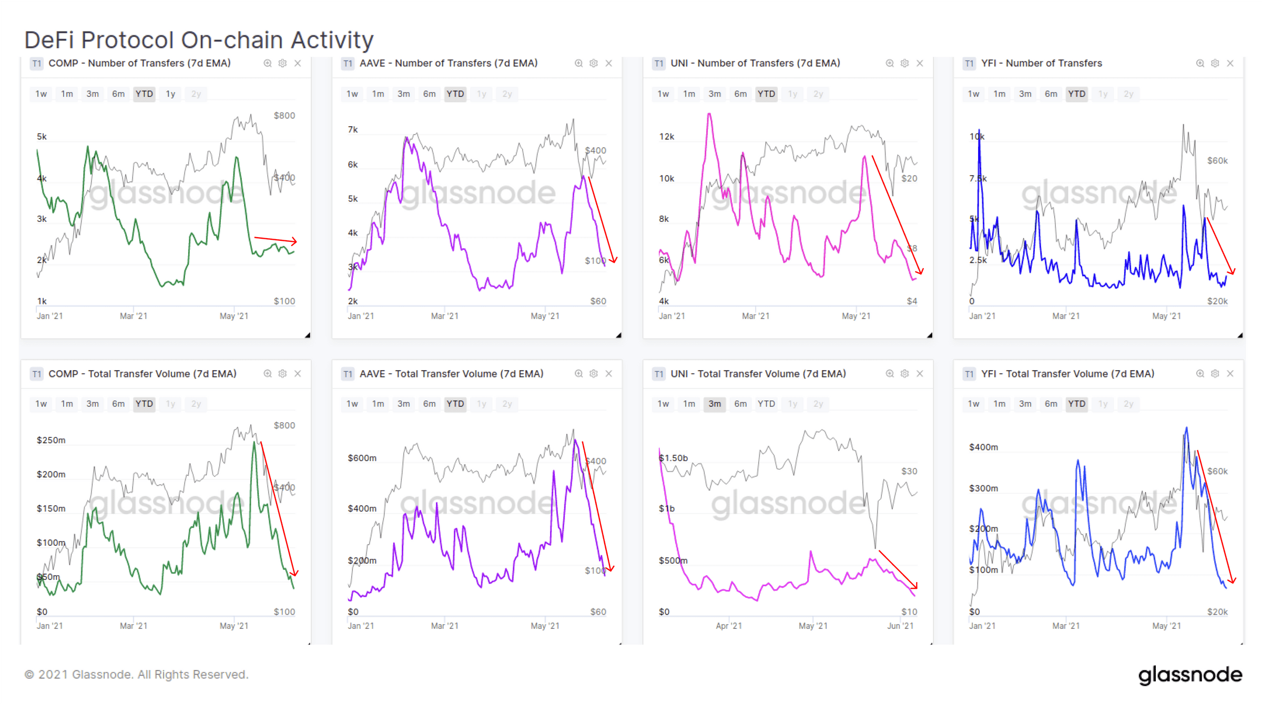Image resolution: width=1262 pixels, height=704 pixels.
Task: Pick 1m on AAVE Total Transfer Volume
Action: pyautogui.click(x=378, y=404)
